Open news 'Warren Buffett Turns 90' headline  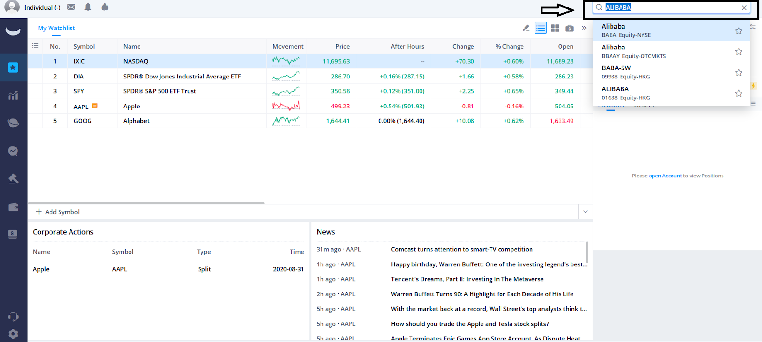(x=482, y=294)
